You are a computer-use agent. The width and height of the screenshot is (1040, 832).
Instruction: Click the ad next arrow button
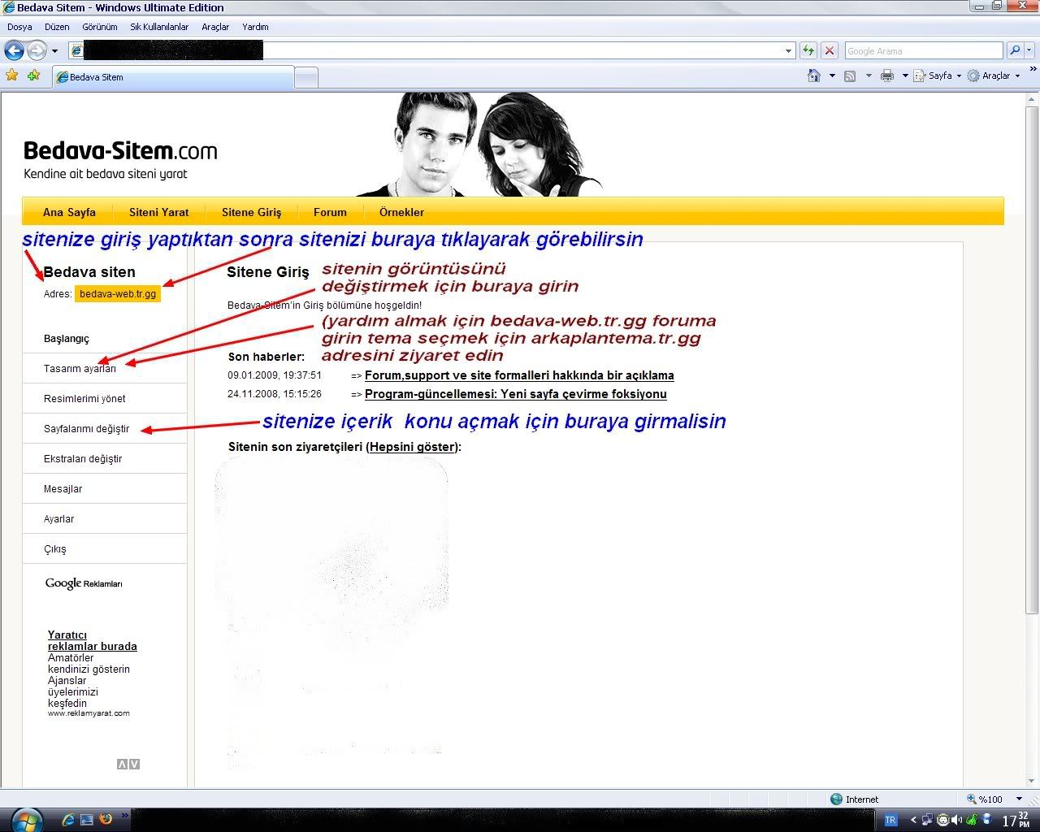coord(134,764)
